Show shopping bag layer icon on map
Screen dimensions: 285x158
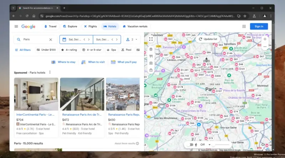(x=151, y=70)
